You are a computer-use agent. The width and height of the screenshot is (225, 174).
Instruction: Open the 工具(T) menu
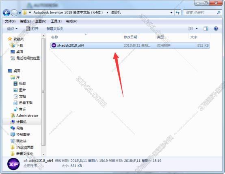(56, 21)
